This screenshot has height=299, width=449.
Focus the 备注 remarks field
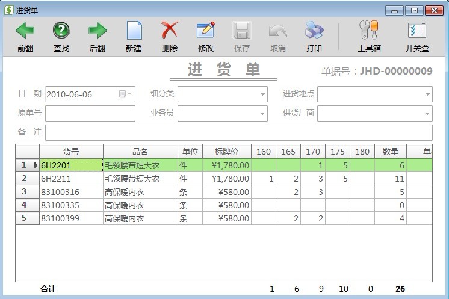tap(239, 132)
